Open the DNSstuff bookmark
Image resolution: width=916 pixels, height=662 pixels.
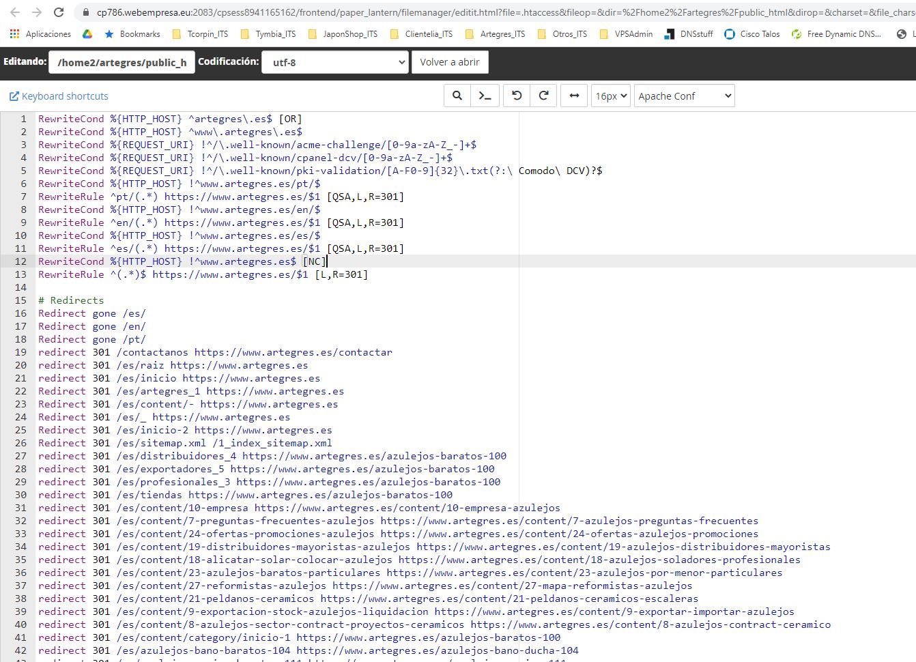click(x=689, y=34)
